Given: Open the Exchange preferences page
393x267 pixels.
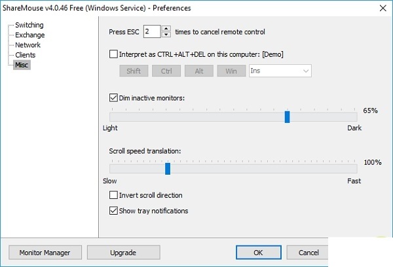Looking at the screenshot, I should click(x=30, y=35).
